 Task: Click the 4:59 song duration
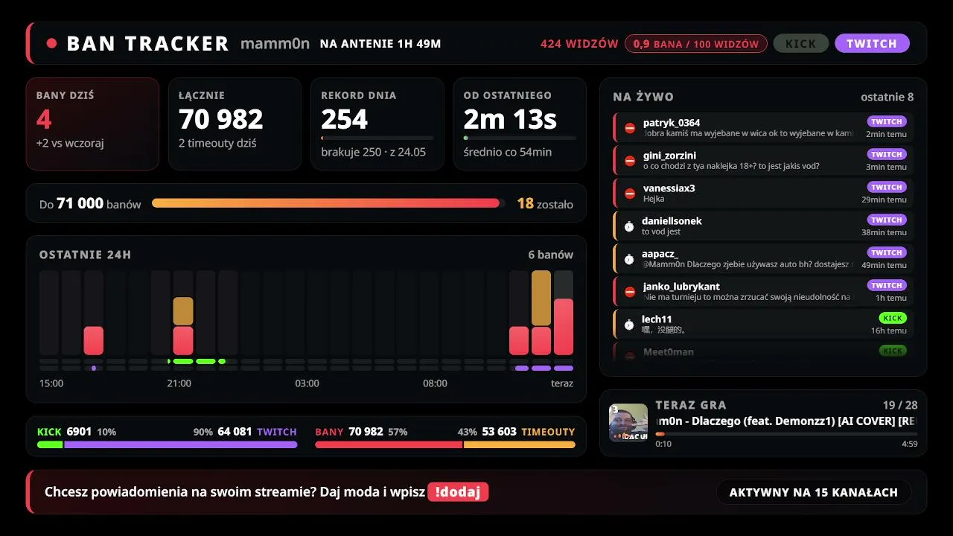pyautogui.click(x=909, y=444)
